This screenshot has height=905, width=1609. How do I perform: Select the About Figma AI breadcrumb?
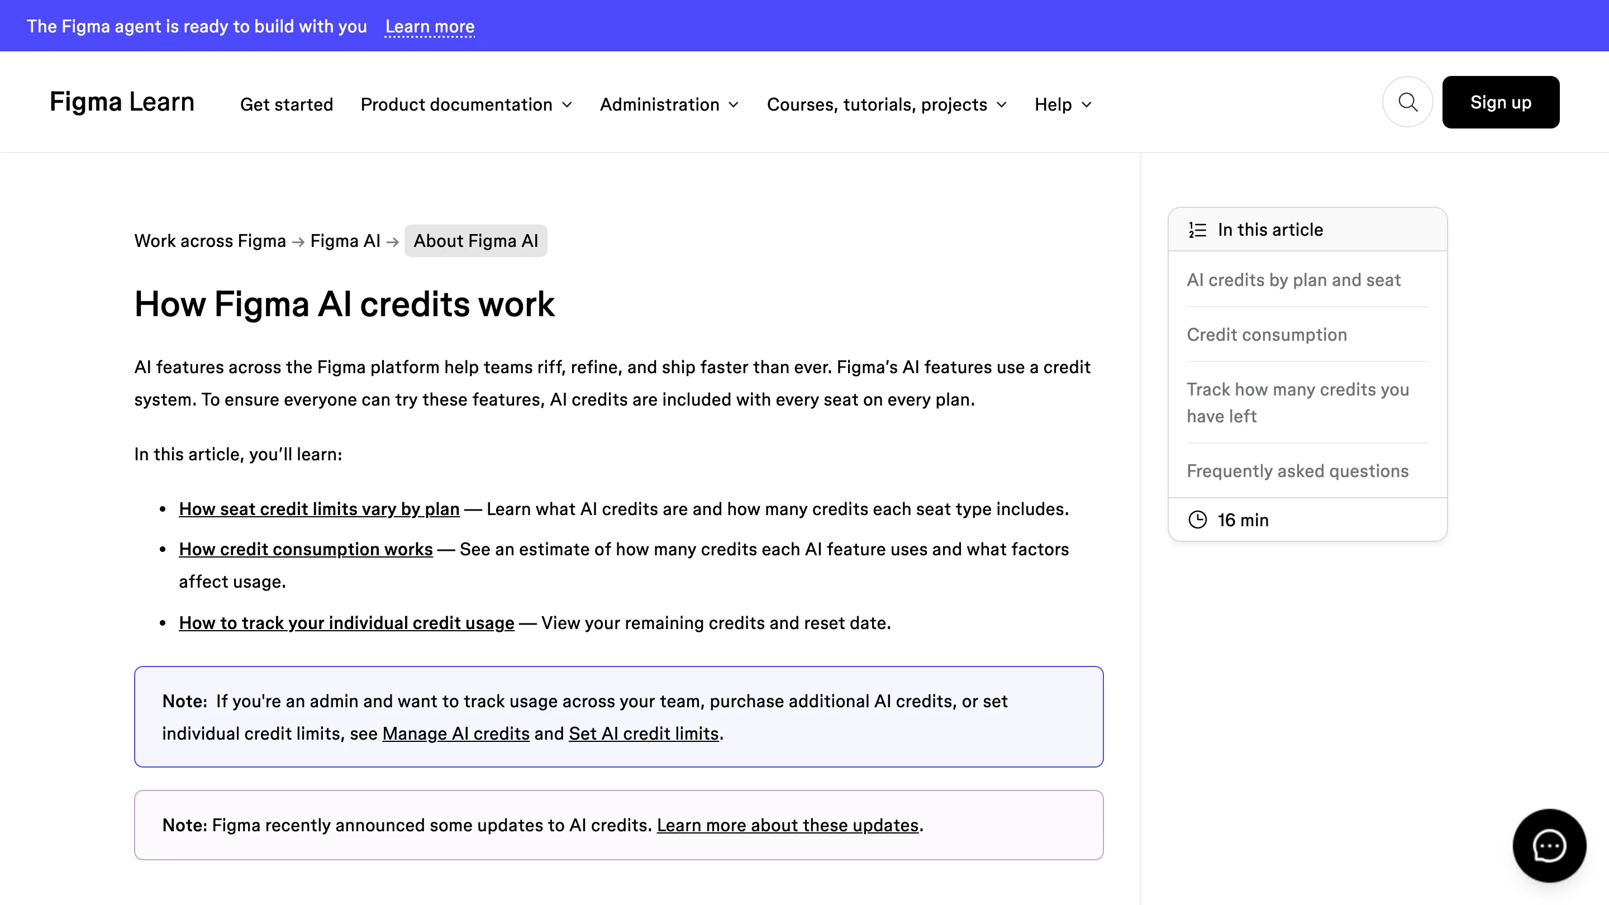tap(475, 241)
